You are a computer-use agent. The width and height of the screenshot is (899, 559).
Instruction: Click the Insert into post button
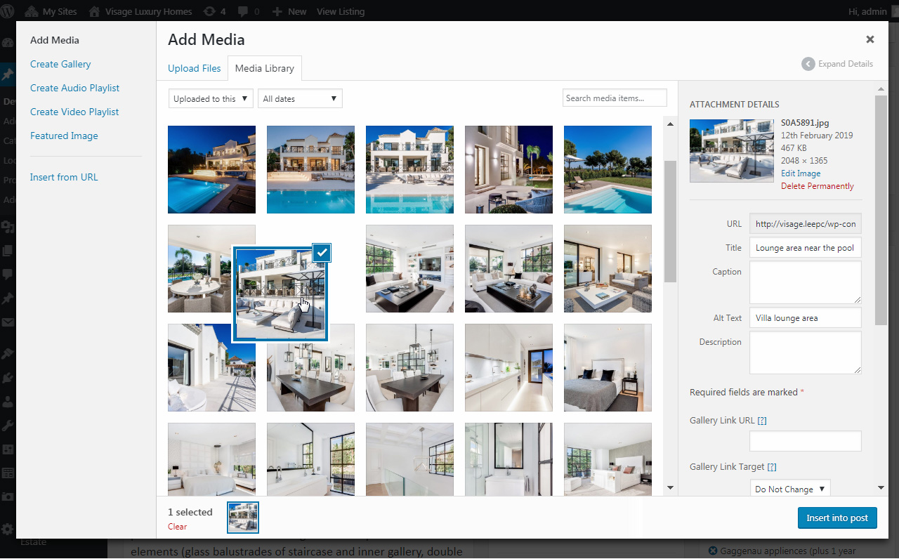(837, 518)
